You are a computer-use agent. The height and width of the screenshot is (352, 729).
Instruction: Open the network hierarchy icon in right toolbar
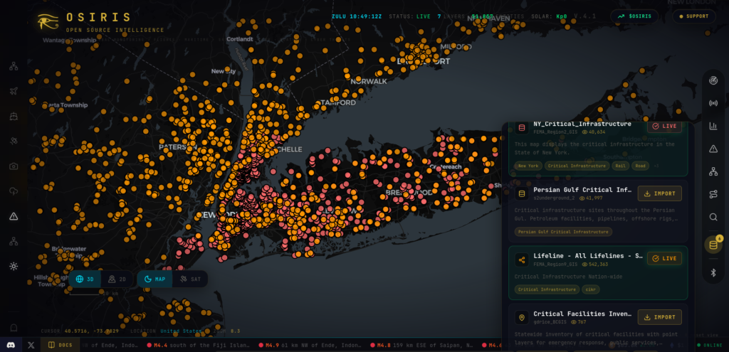click(713, 171)
